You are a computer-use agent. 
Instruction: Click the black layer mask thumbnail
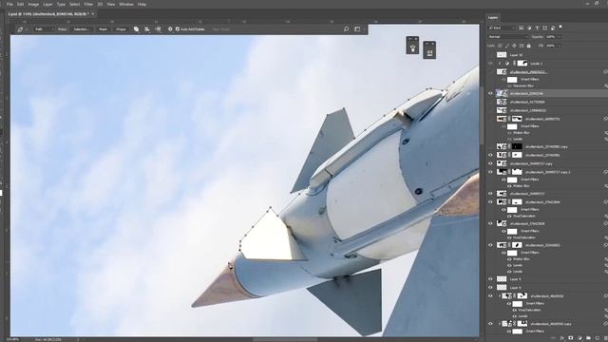pyautogui.click(x=517, y=146)
